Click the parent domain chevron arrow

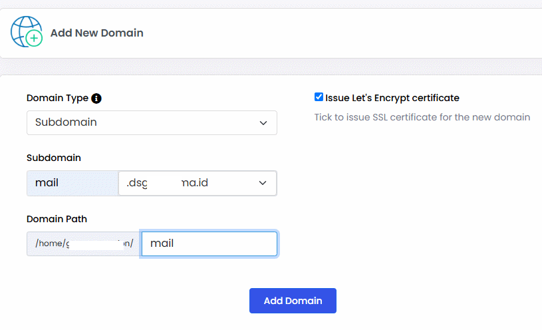[x=263, y=183]
